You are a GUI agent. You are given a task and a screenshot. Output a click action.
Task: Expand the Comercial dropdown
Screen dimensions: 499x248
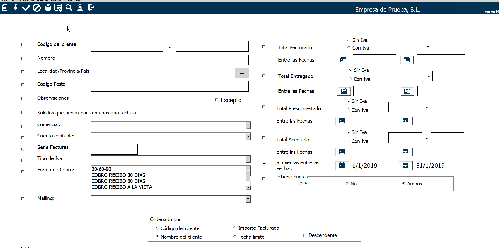248,125
